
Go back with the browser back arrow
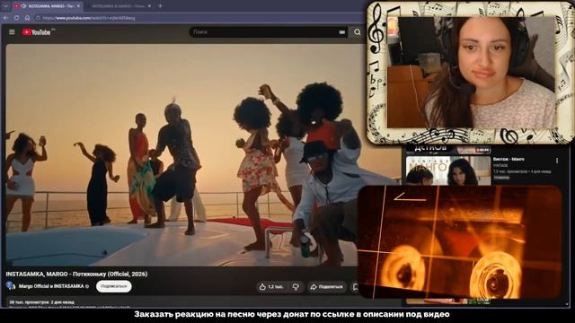[6, 18]
